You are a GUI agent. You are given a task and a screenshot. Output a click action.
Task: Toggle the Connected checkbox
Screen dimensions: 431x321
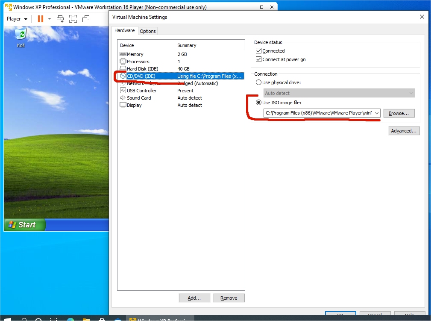click(x=258, y=50)
